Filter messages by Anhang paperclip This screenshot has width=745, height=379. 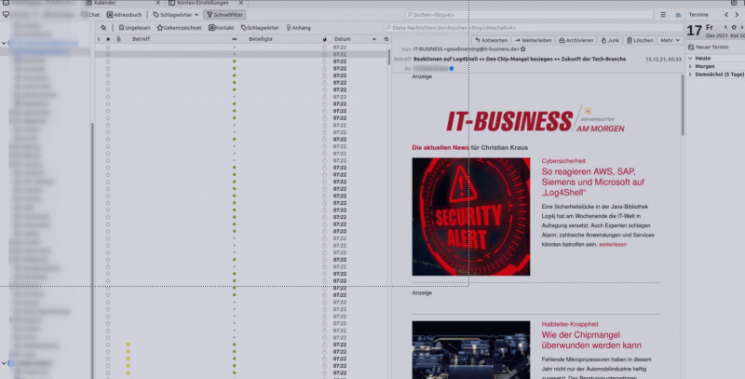pos(298,28)
